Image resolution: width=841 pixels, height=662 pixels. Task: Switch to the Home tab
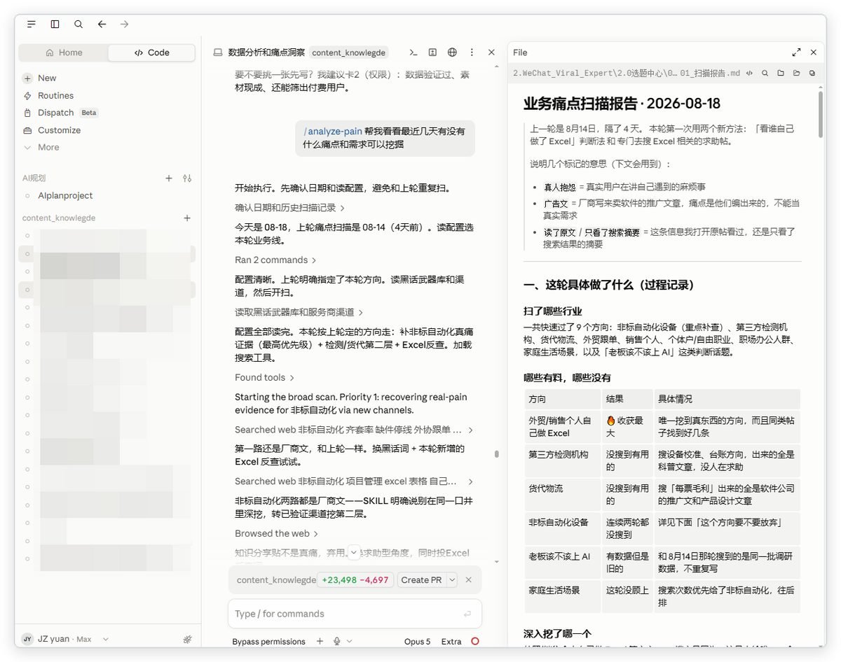click(64, 52)
